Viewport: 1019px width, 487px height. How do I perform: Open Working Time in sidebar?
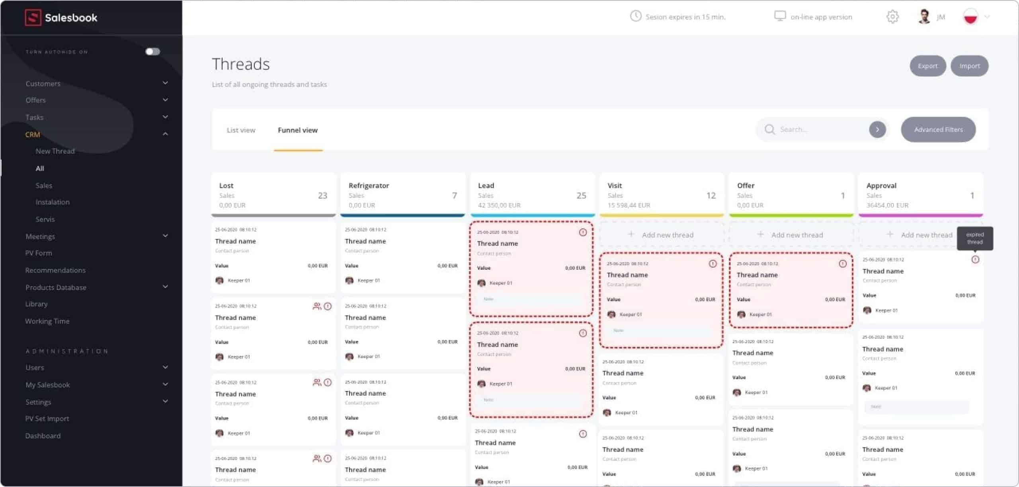pyautogui.click(x=47, y=321)
